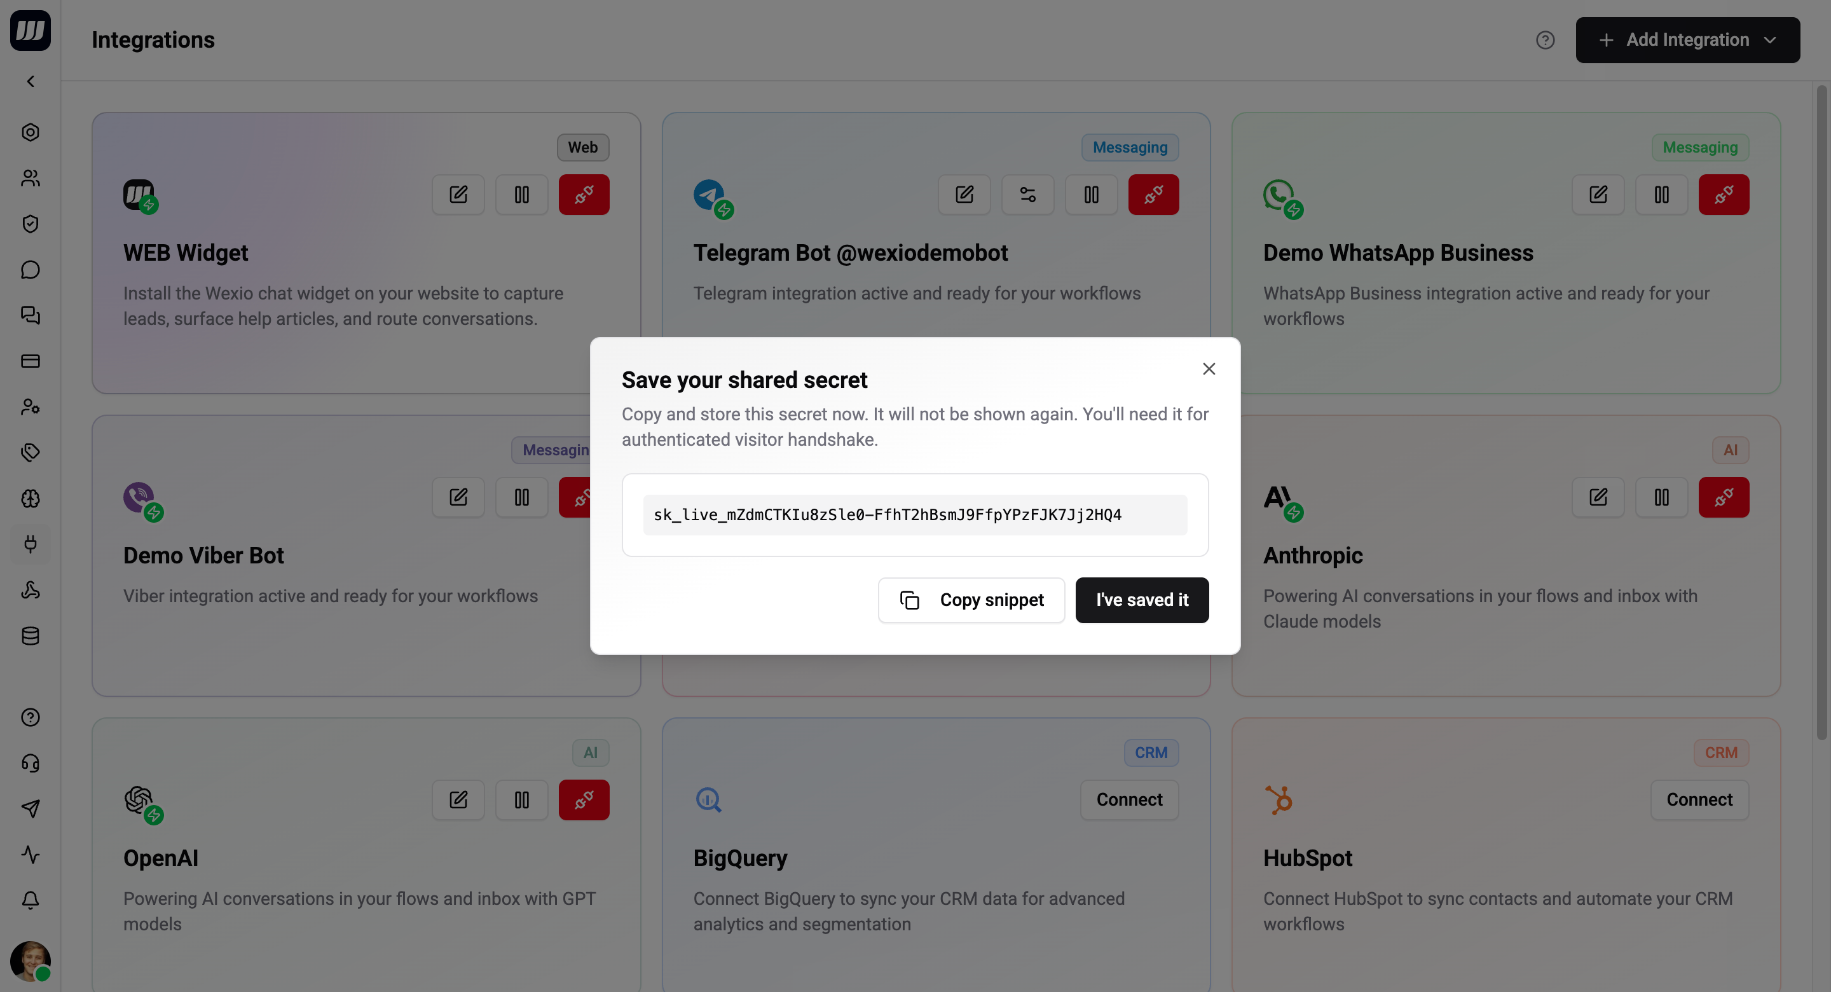Open the user avatar profile

coord(31,961)
